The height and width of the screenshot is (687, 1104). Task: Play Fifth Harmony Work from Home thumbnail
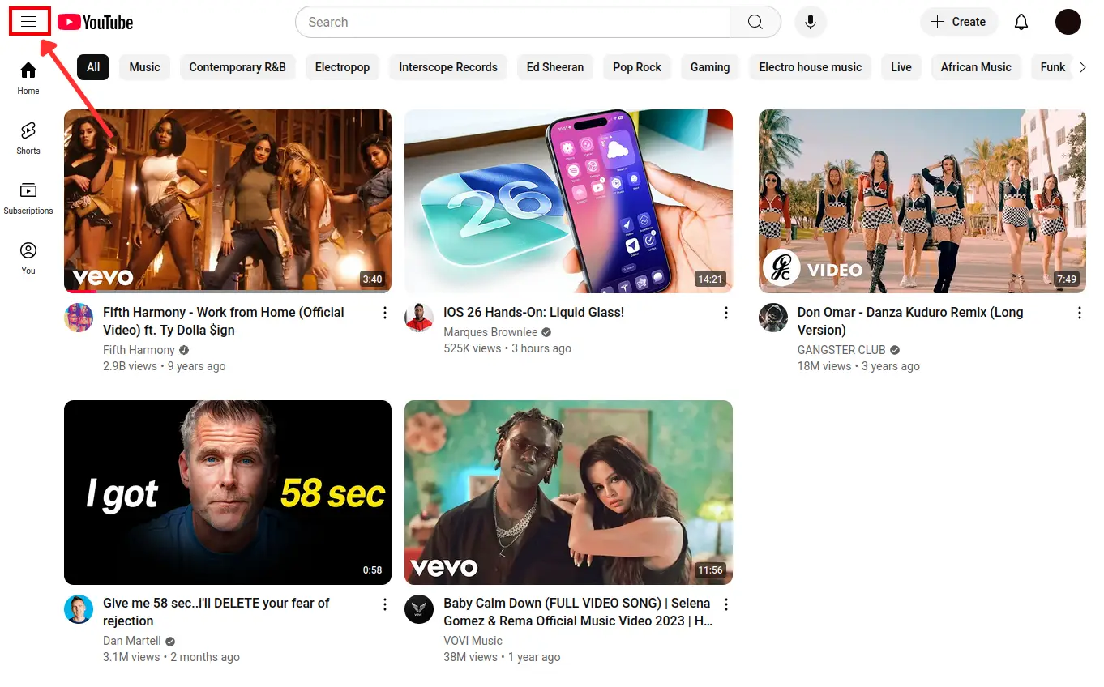[x=228, y=201]
